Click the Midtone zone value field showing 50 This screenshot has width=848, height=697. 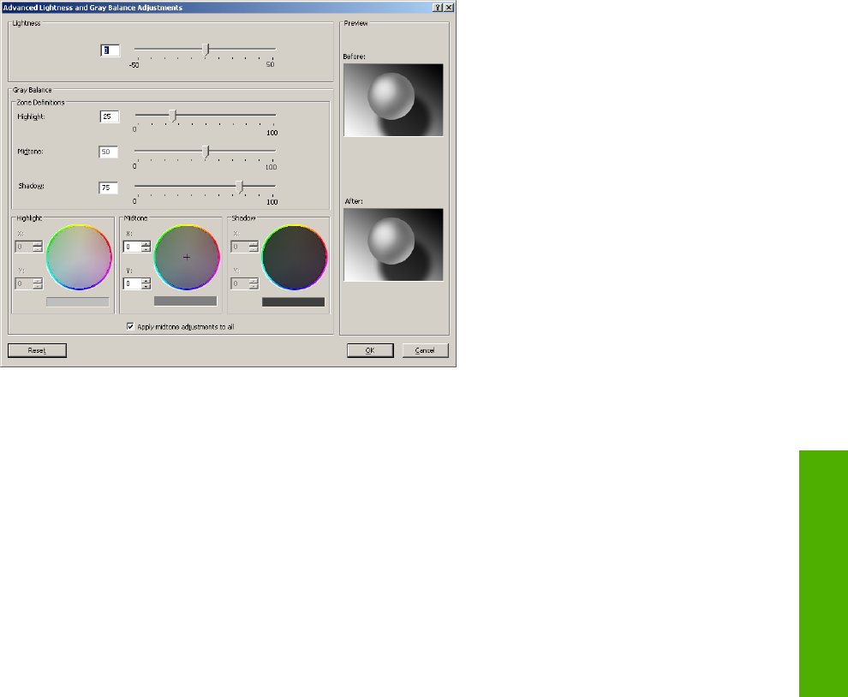pyautogui.click(x=109, y=152)
